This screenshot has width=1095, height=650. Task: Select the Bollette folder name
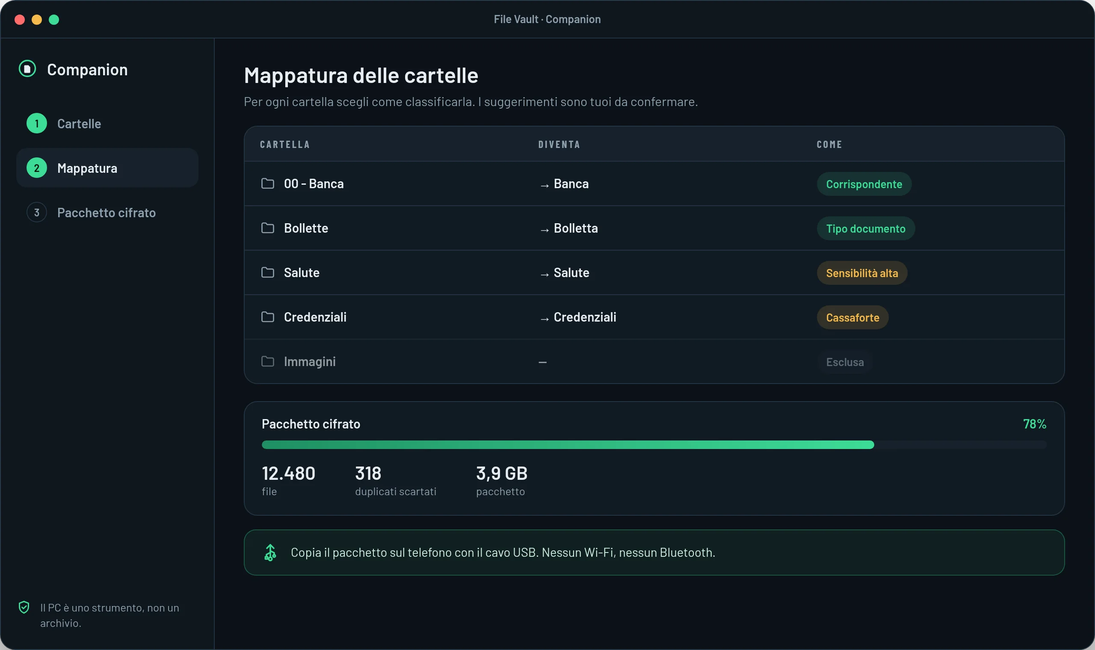pos(306,228)
